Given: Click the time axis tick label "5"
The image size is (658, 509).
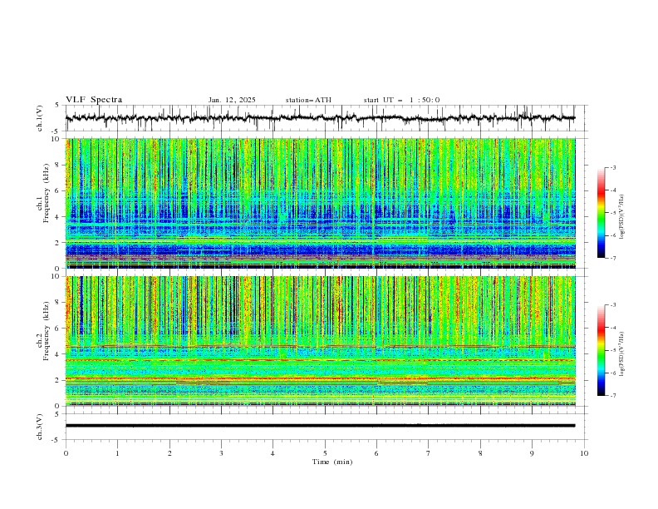Looking at the screenshot, I should click(x=325, y=453).
